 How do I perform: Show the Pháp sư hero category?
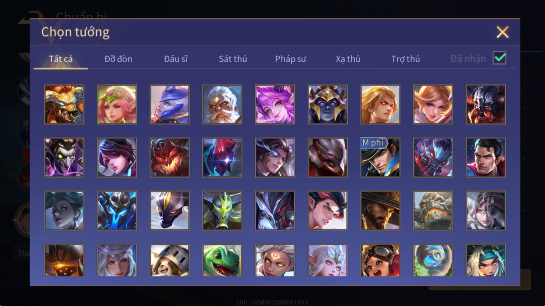pos(290,59)
